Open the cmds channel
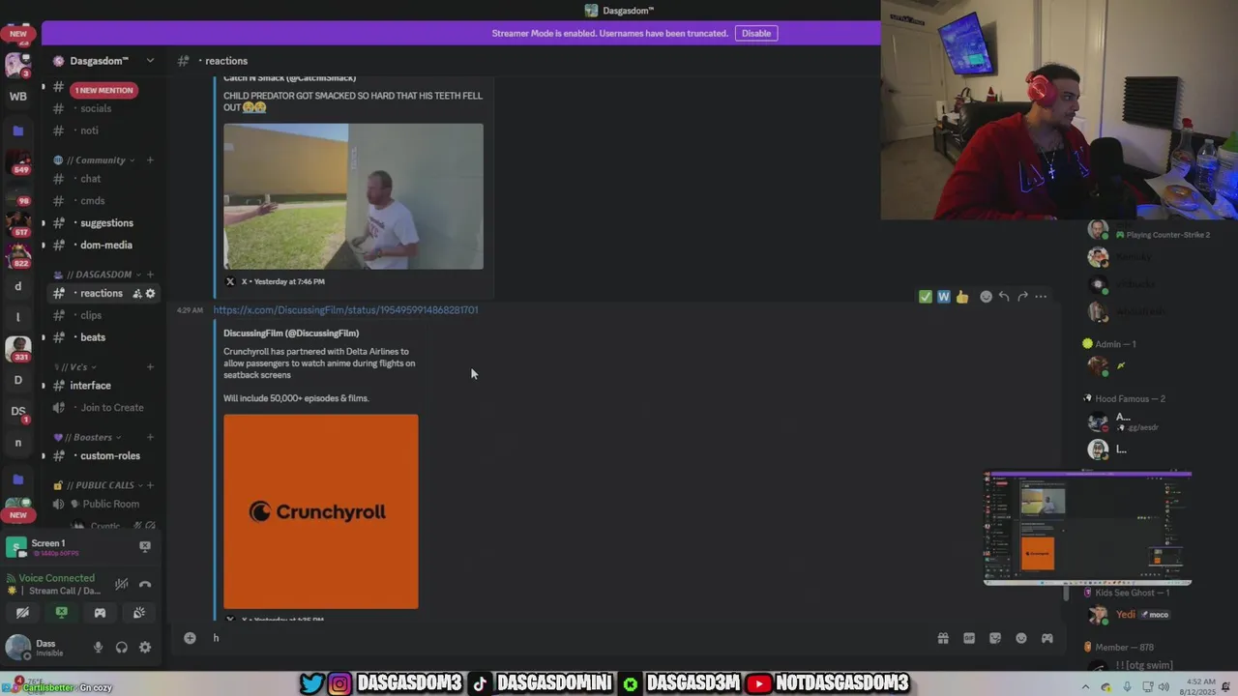The image size is (1238, 696). [x=93, y=201]
